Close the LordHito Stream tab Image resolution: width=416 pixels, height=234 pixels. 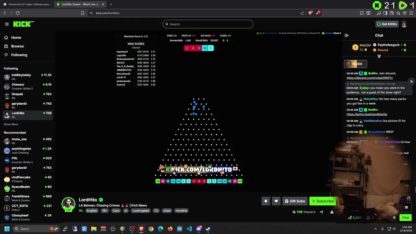(103, 4)
